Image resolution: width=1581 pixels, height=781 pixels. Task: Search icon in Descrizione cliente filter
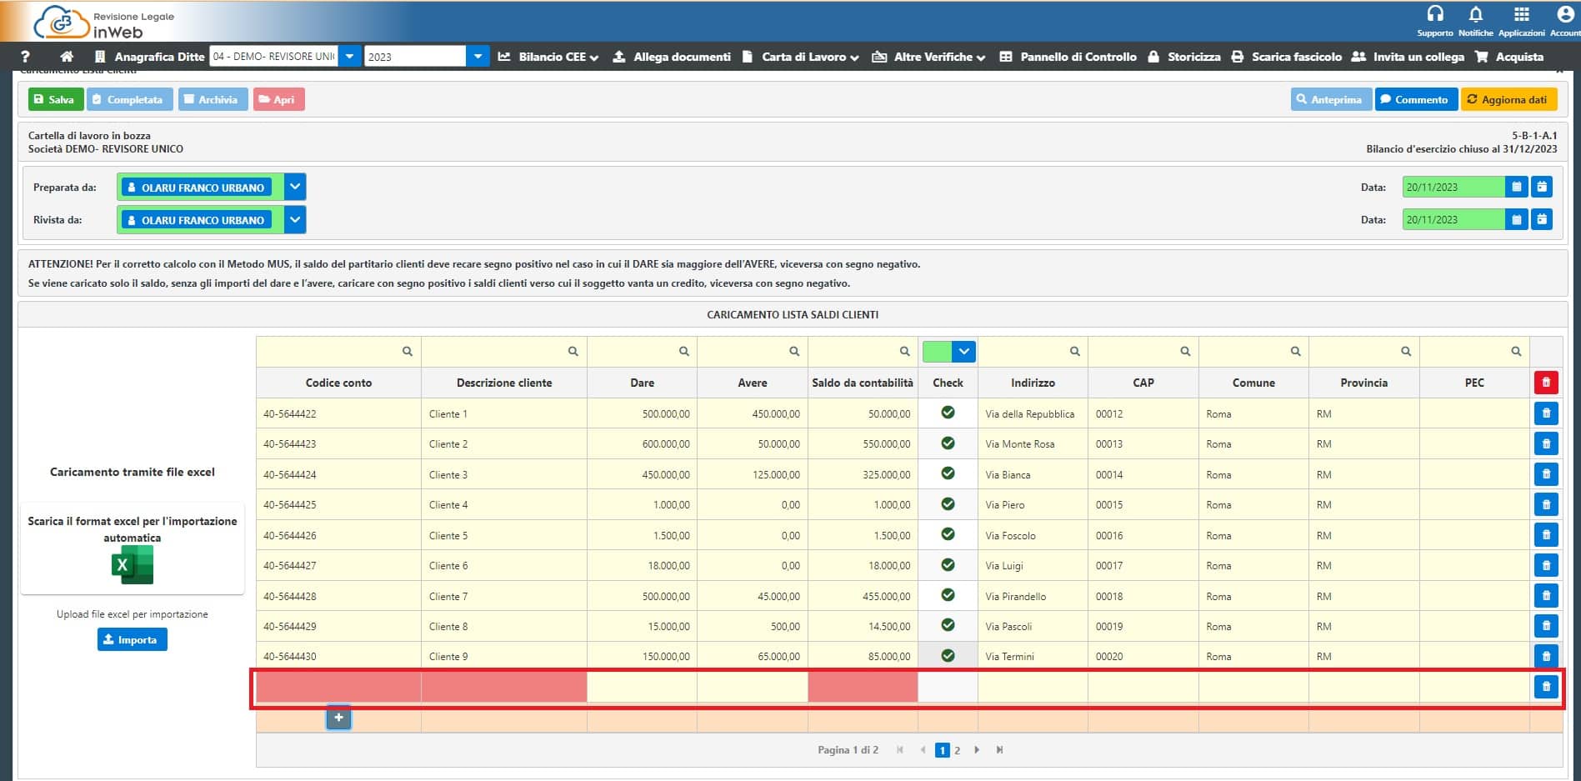pyautogui.click(x=573, y=352)
